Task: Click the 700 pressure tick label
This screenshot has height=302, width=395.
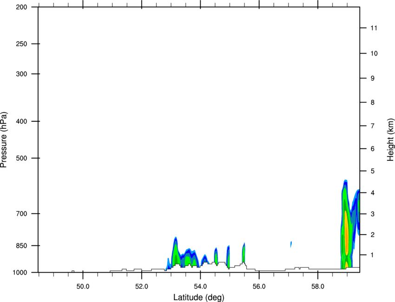Action: click(21, 214)
